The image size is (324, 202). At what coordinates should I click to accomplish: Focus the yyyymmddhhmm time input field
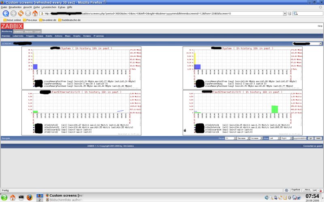pyautogui.click(x=300, y=138)
